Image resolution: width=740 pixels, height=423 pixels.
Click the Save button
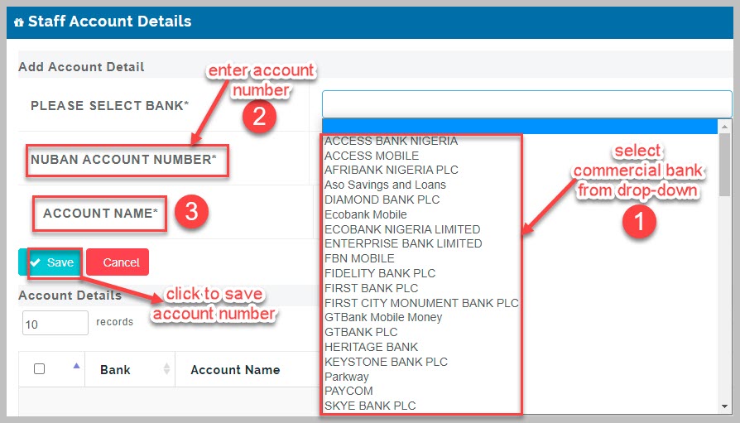pyautogui.click(x=50, y=262)
